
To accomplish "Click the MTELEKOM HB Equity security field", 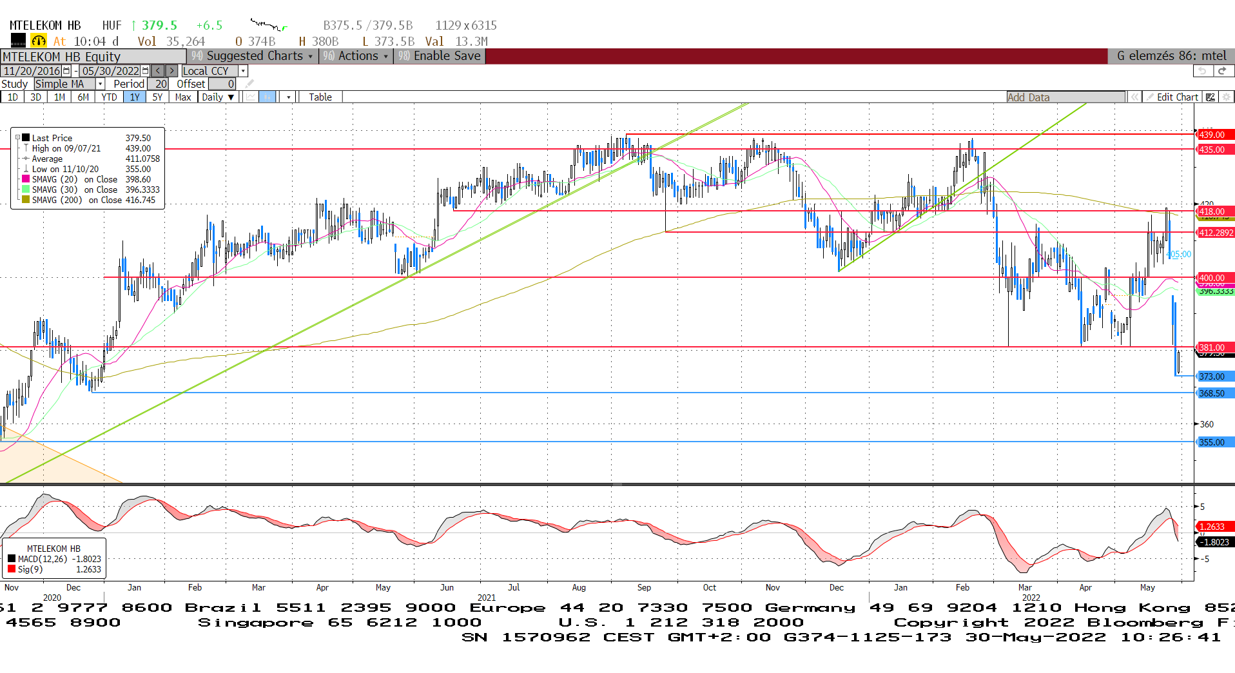I will pyautogui.click(x=93, y=56).
